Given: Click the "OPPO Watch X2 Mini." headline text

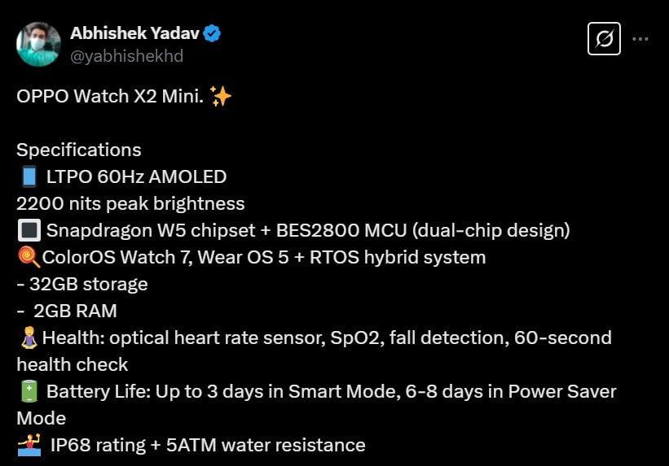Looking at the screenshot, I should 110,98.
